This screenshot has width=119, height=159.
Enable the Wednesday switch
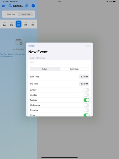click(x=86, y=105)
